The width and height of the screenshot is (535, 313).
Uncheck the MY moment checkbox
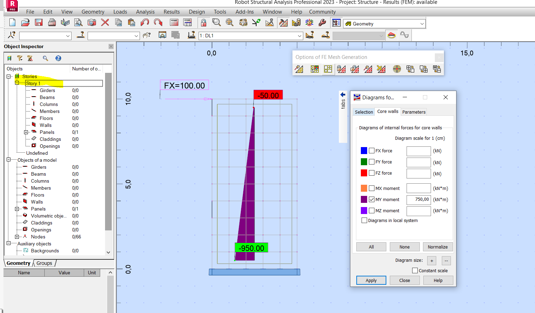pyautogui.click(x=371, y=199)
